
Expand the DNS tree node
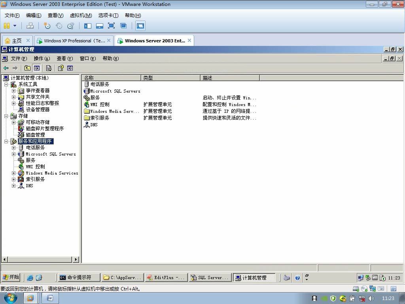point(13,186)
